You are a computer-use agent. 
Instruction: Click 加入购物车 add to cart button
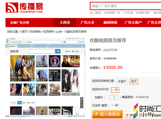107,114
